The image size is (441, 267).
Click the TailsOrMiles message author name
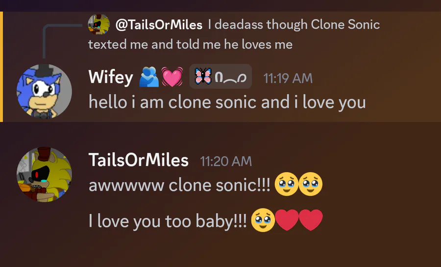coord(139,160)
